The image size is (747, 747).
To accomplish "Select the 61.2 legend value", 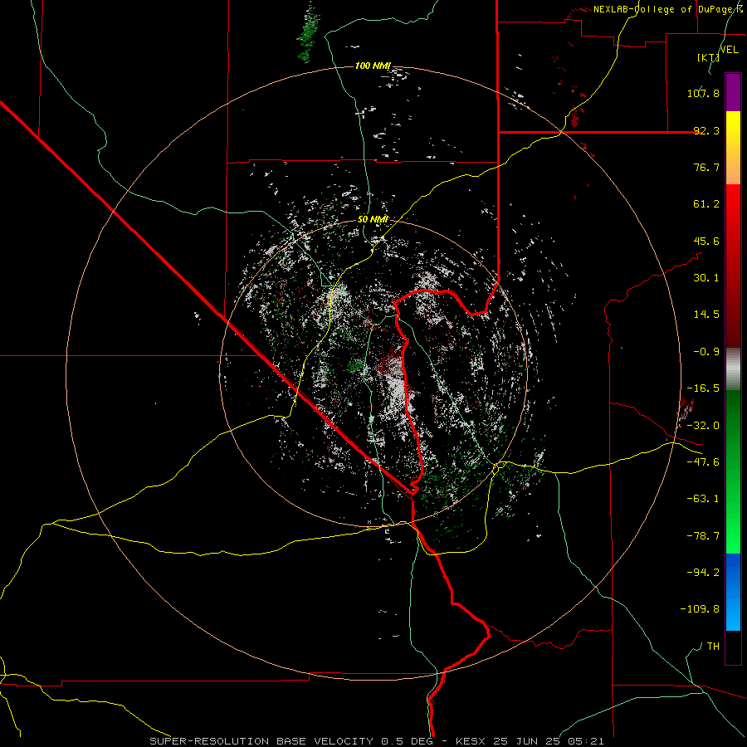I will [706, 204].
